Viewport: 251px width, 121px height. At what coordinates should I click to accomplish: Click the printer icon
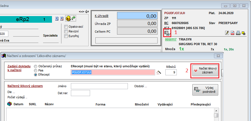(238, 33)
